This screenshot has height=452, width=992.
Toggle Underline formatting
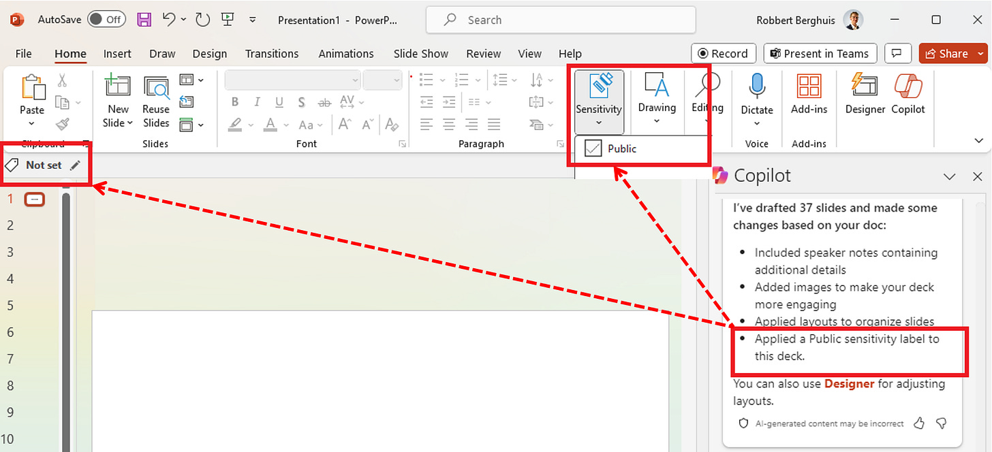279,102
